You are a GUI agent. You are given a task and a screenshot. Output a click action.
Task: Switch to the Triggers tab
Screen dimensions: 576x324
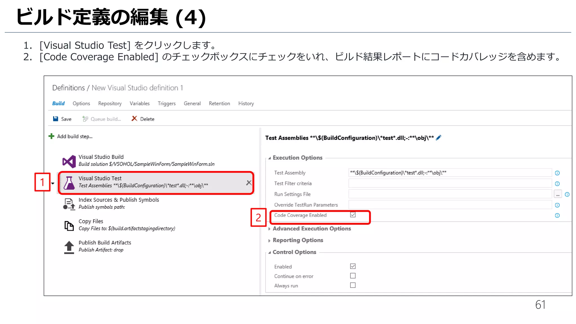(167, 103)
